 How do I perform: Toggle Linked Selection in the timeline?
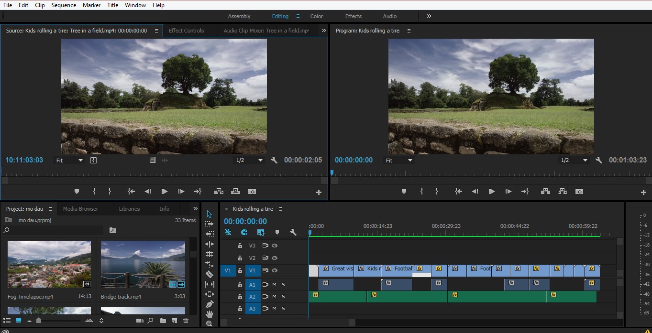(261, 232)
